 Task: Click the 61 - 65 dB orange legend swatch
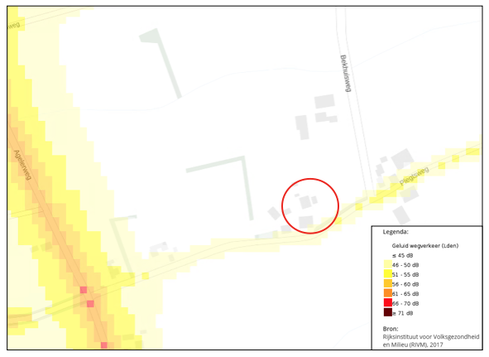pos(388,293)
